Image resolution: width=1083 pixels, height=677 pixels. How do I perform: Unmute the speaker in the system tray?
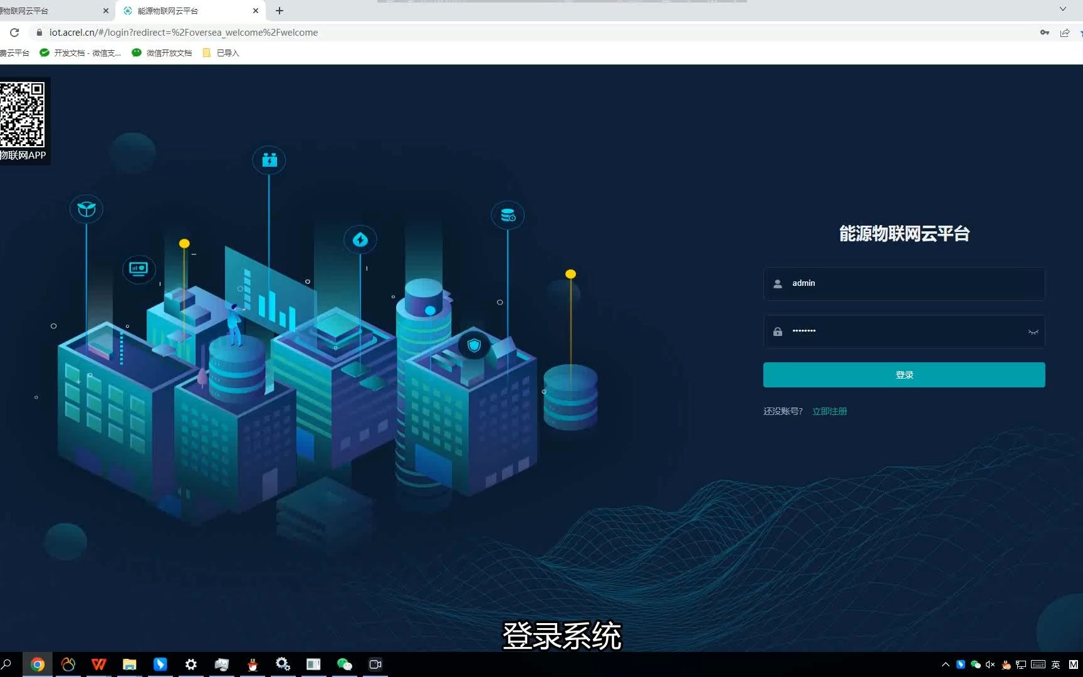click(990, 664)
